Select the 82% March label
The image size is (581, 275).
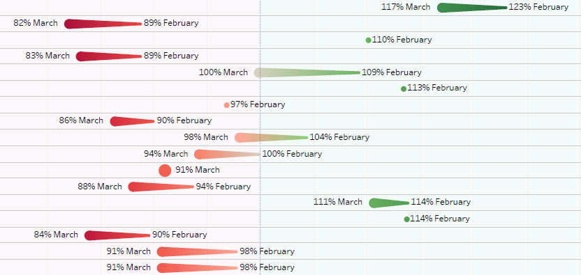coord(36,23)
